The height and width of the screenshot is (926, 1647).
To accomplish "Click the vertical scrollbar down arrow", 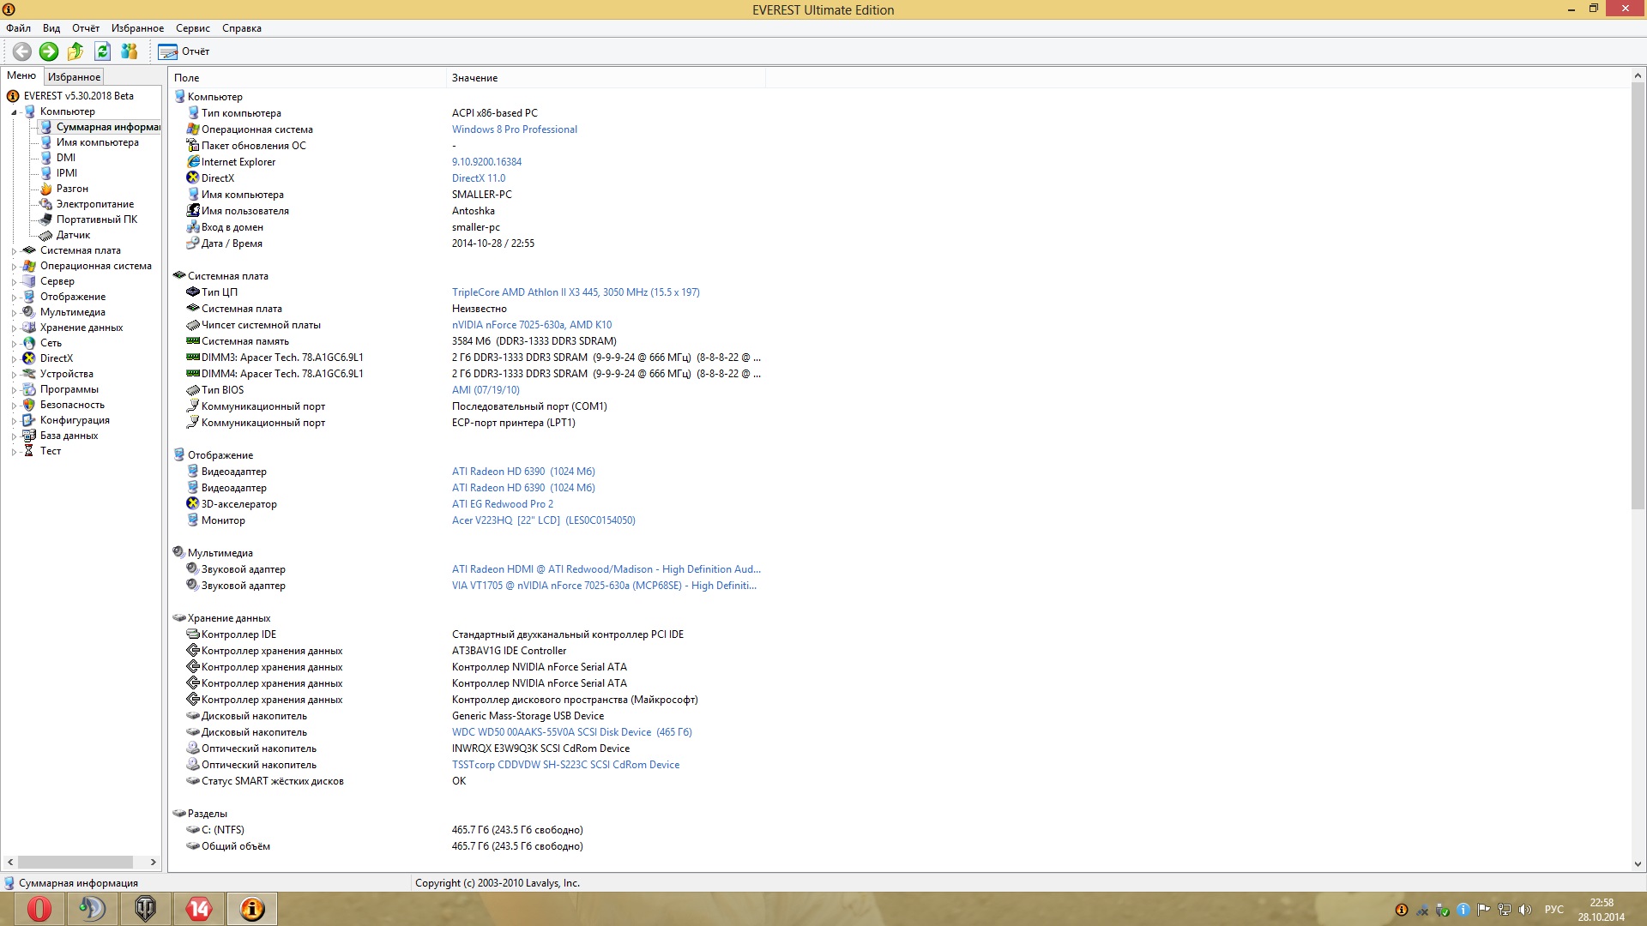I will click(1638, 864).
